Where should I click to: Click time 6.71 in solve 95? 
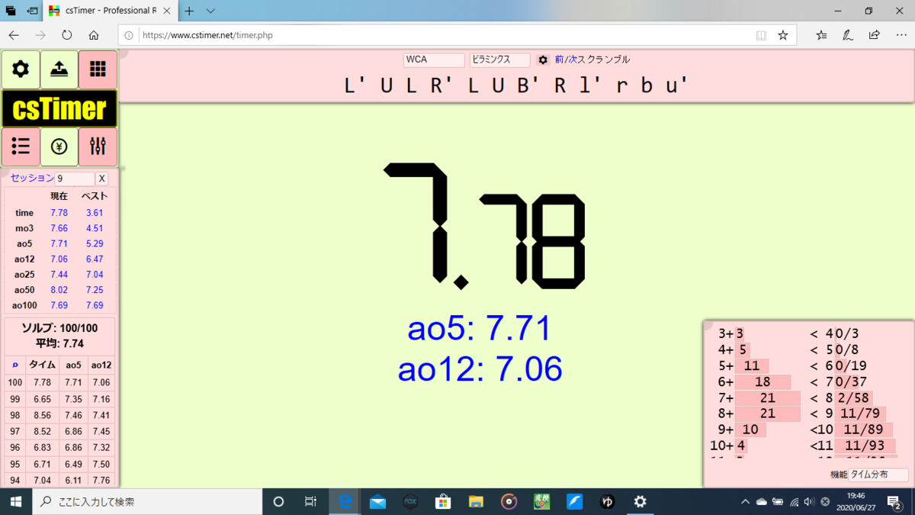[x=43, y=464]
